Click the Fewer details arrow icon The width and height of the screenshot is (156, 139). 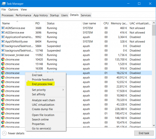[4, 133]
